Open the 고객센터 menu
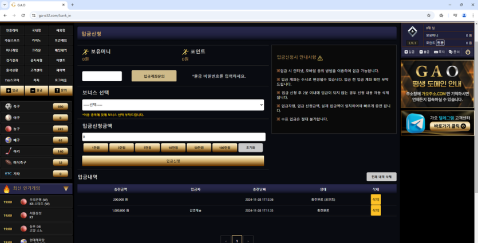The width and height of the screenshot is (478, 243). 36,70
